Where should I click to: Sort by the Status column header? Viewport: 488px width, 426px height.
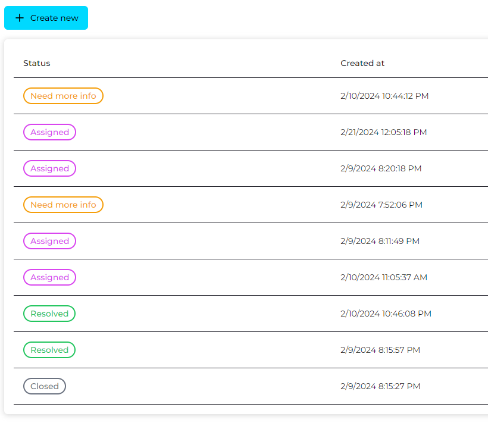click(x=37, y=63)
